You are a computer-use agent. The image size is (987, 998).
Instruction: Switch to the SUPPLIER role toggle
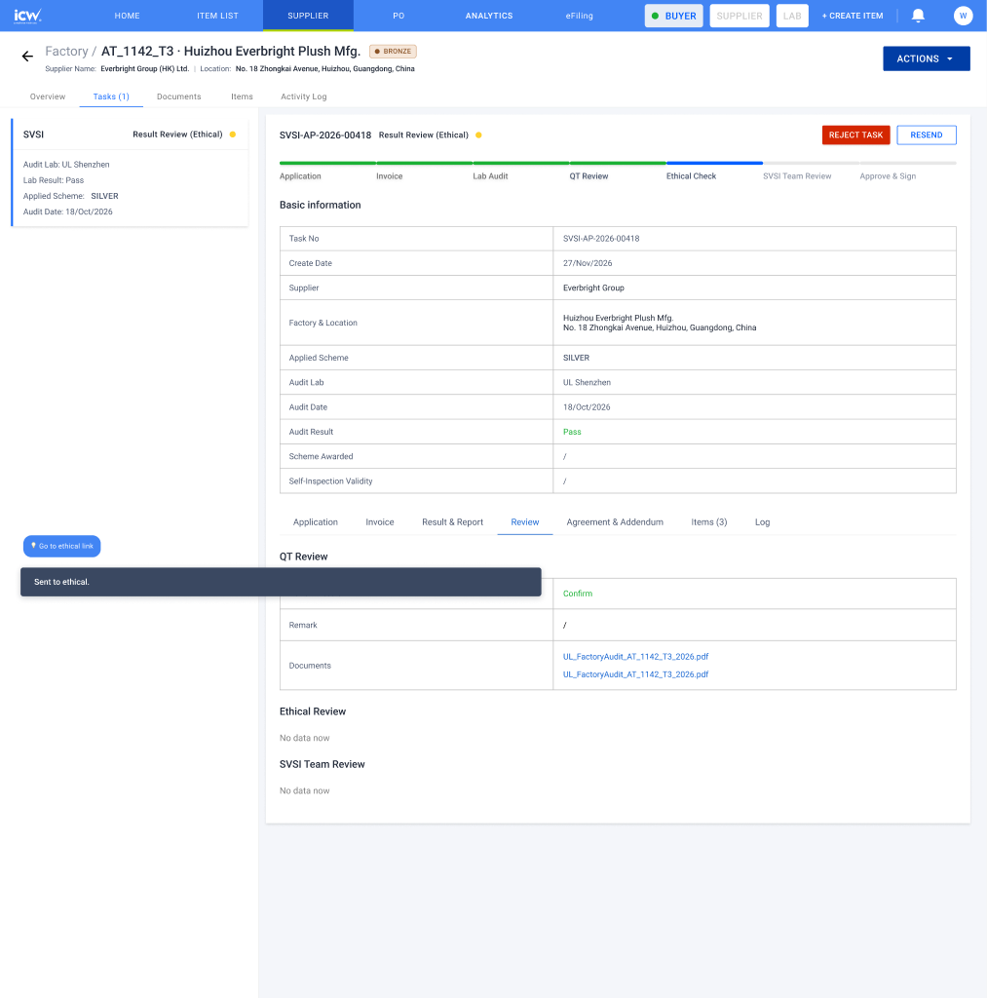pyautogui.click(x=740, y=16)
